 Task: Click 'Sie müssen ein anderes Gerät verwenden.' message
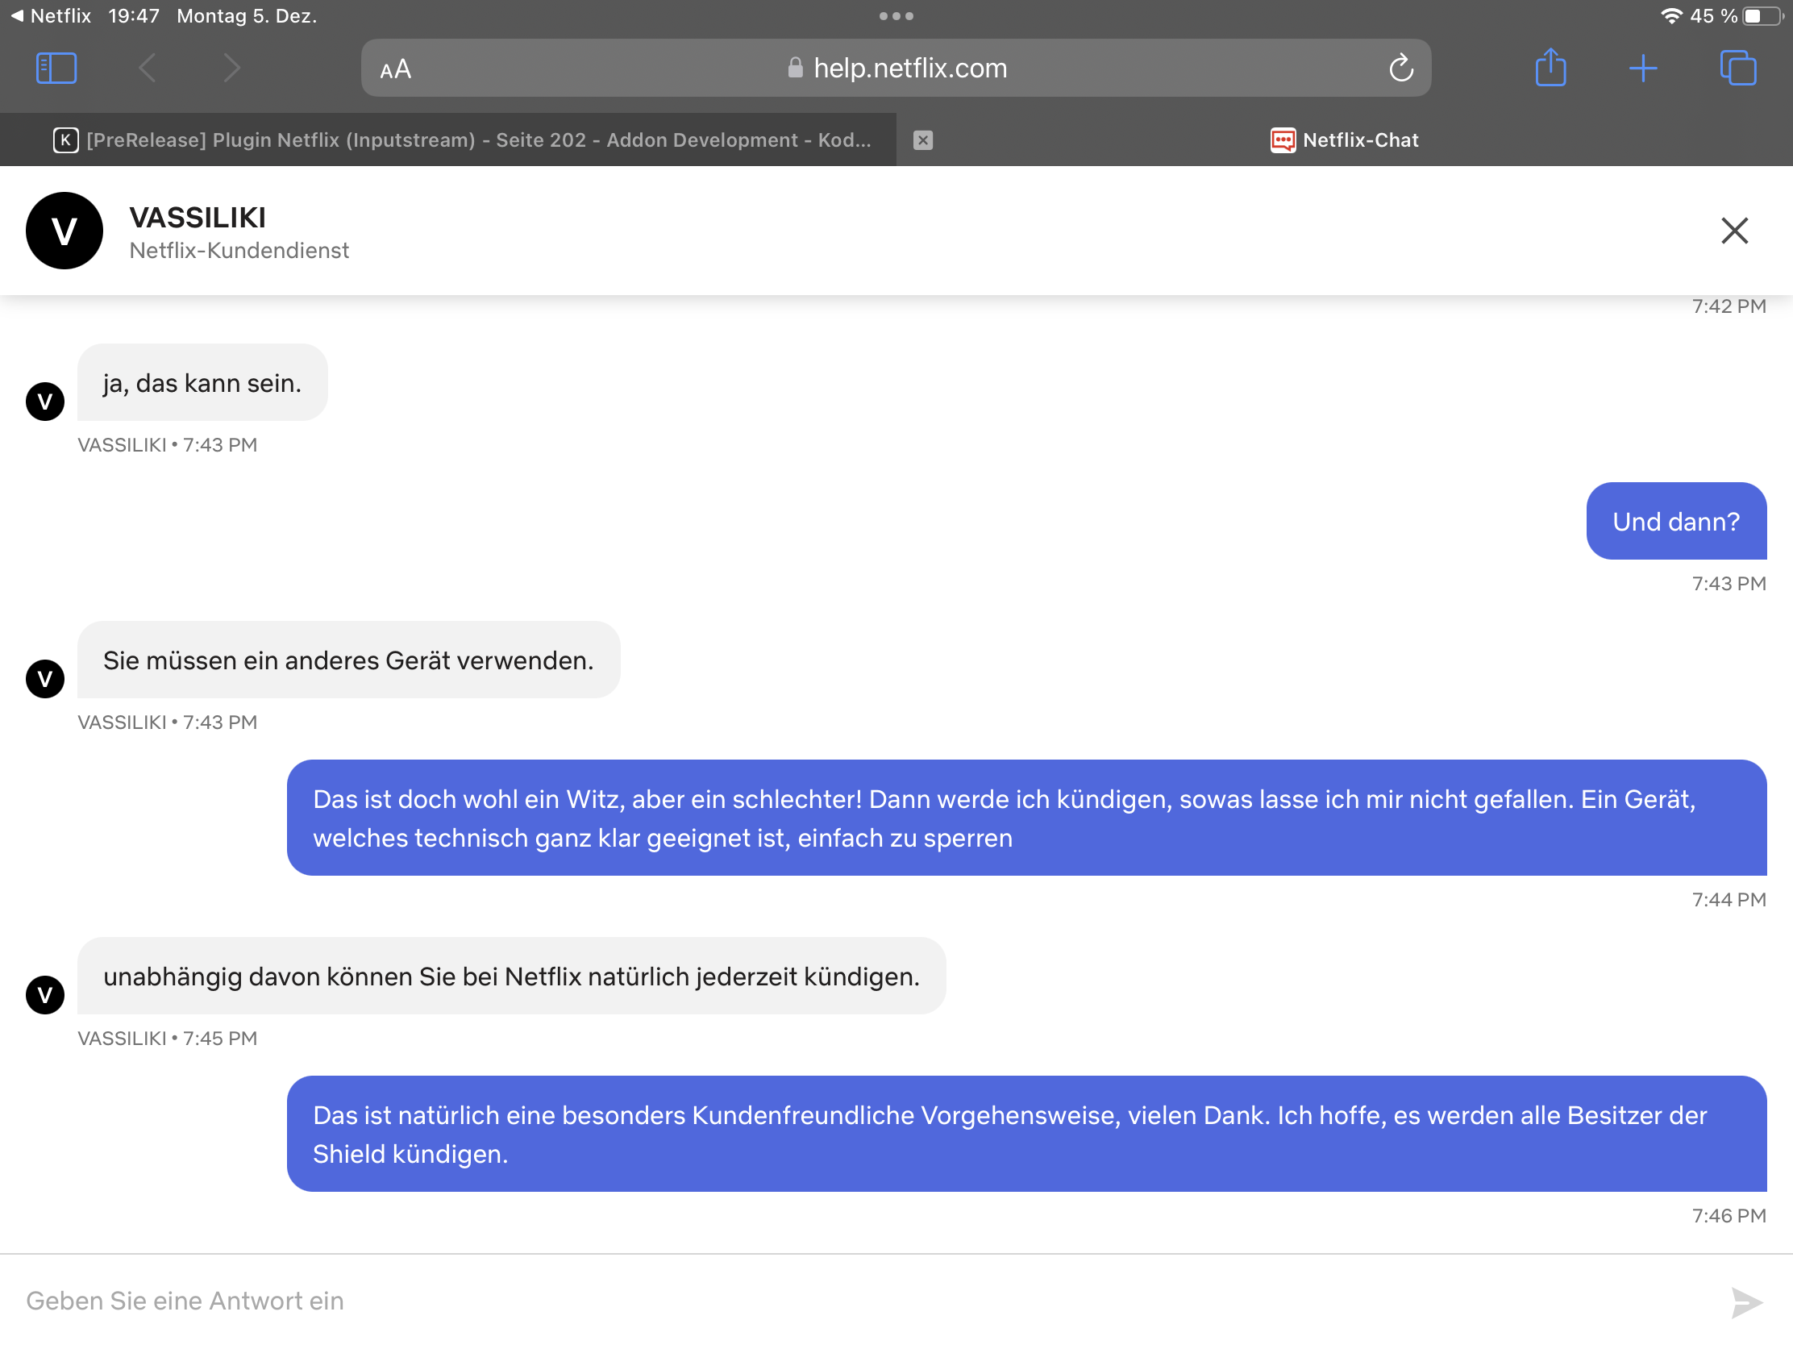(348, 660)
